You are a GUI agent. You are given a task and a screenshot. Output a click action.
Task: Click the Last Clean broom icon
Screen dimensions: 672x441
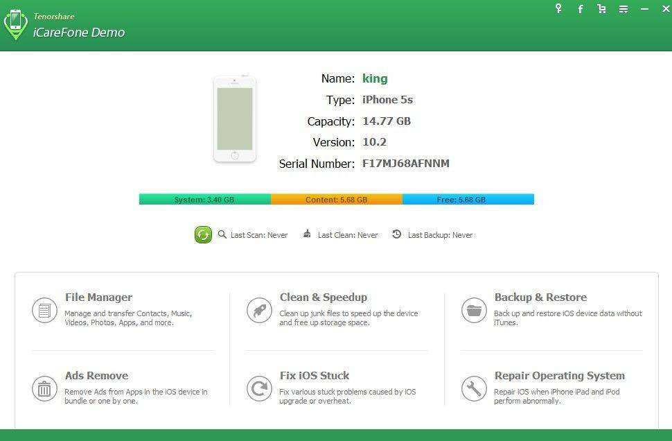[307, 234]
